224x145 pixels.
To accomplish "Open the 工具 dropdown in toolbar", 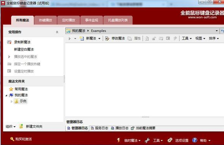I will point(187,38).
